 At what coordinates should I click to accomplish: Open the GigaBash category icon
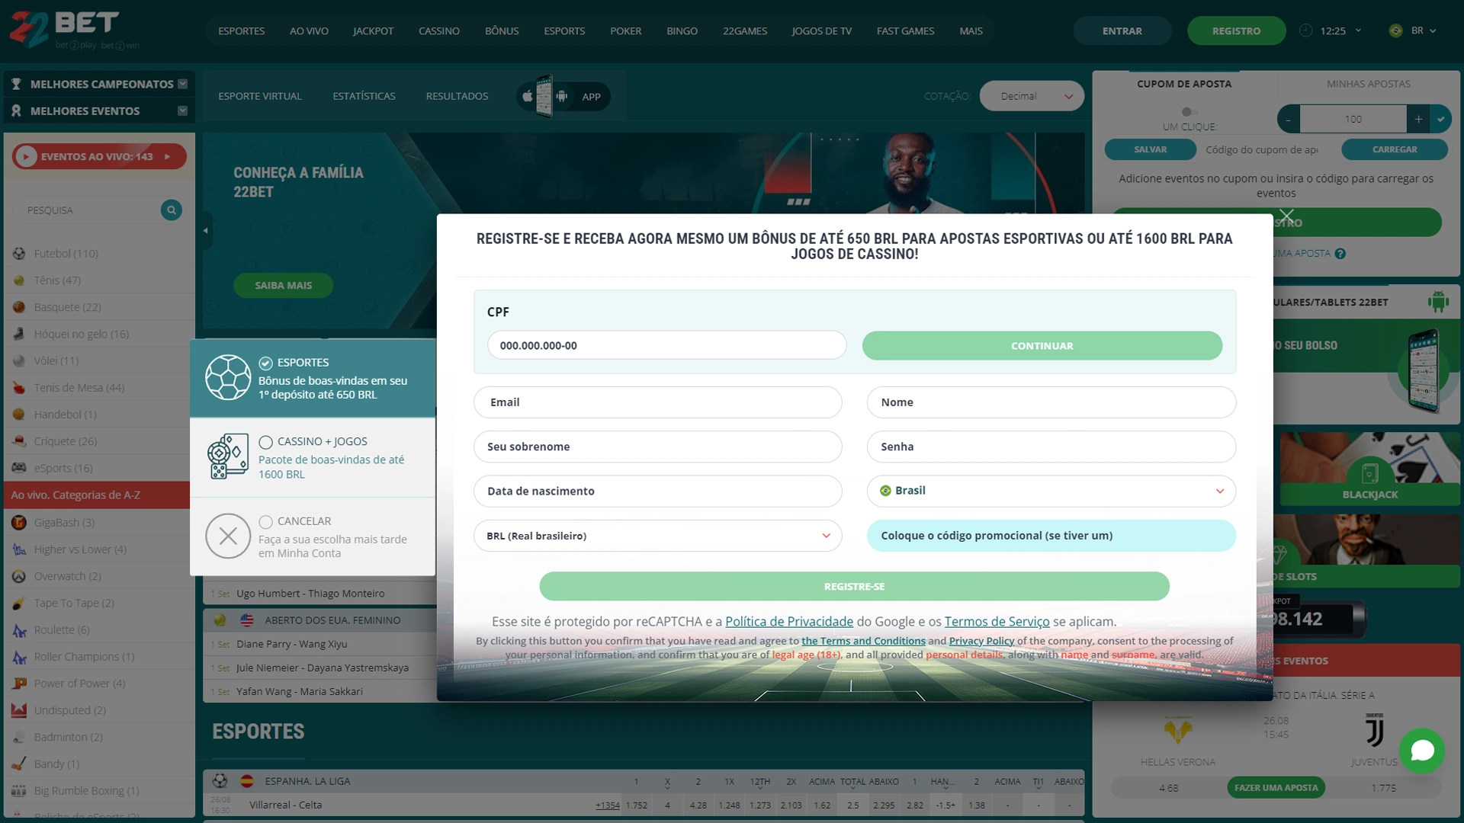pyautogui.click(x=19, y=523)
